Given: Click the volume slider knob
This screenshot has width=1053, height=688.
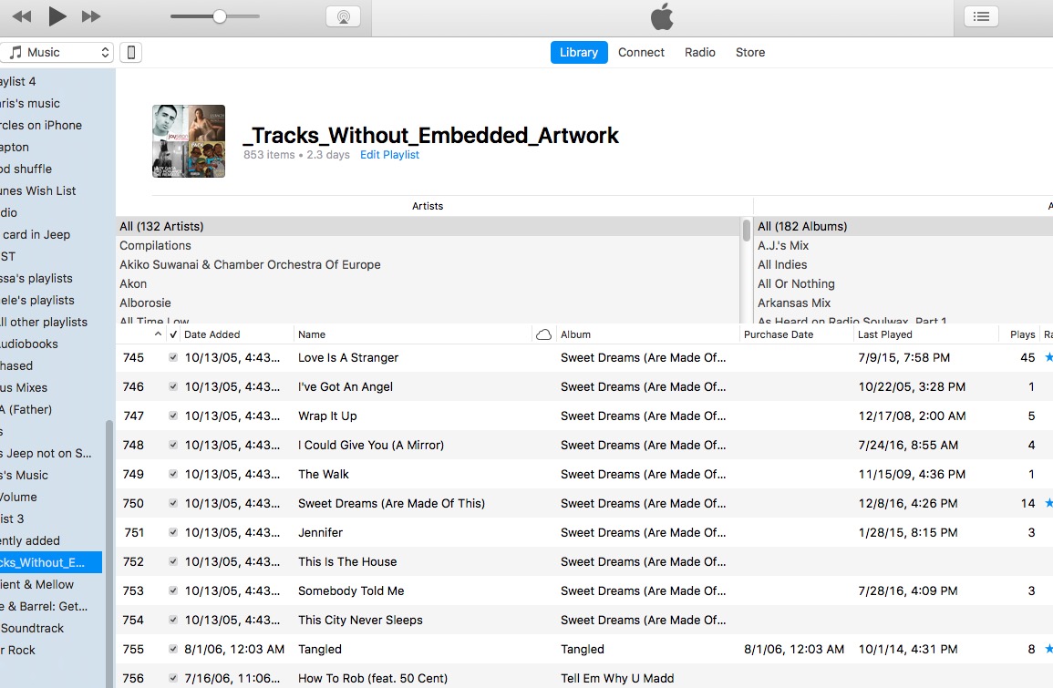Looking at the screenshot, I should [219, 16].
